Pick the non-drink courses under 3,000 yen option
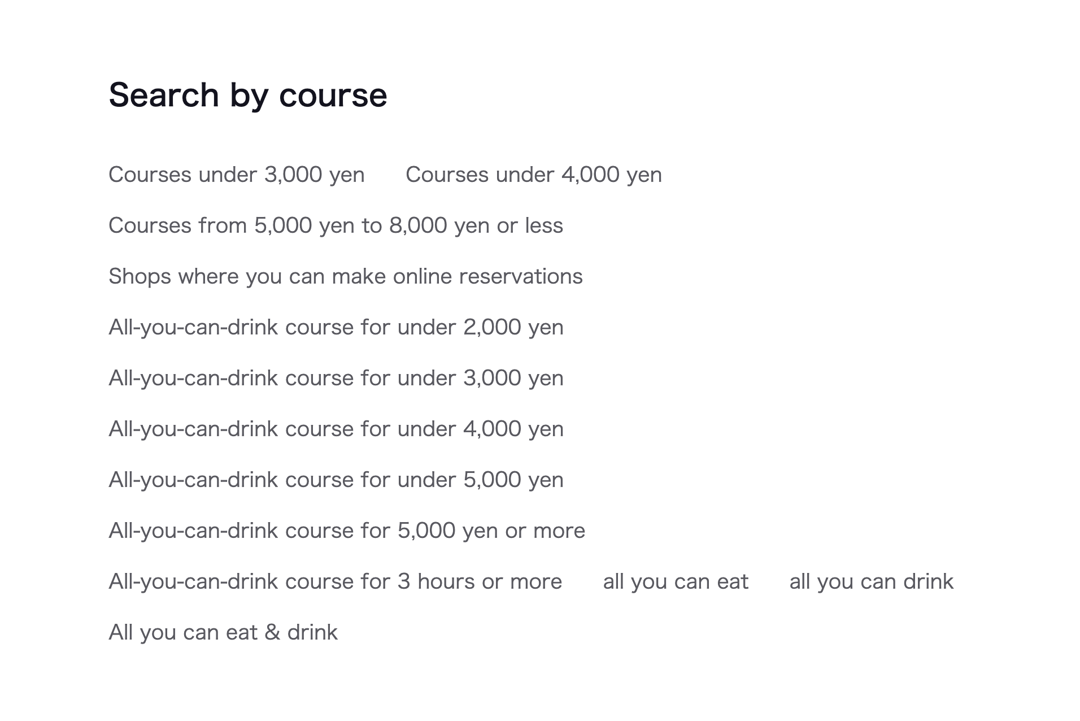 click(x=236, y=175)
